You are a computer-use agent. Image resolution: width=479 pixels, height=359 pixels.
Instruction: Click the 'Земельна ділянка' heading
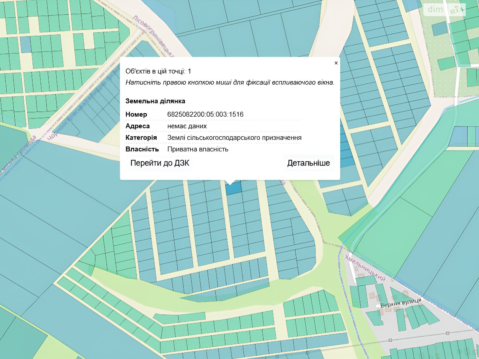[x=155, y=101]
